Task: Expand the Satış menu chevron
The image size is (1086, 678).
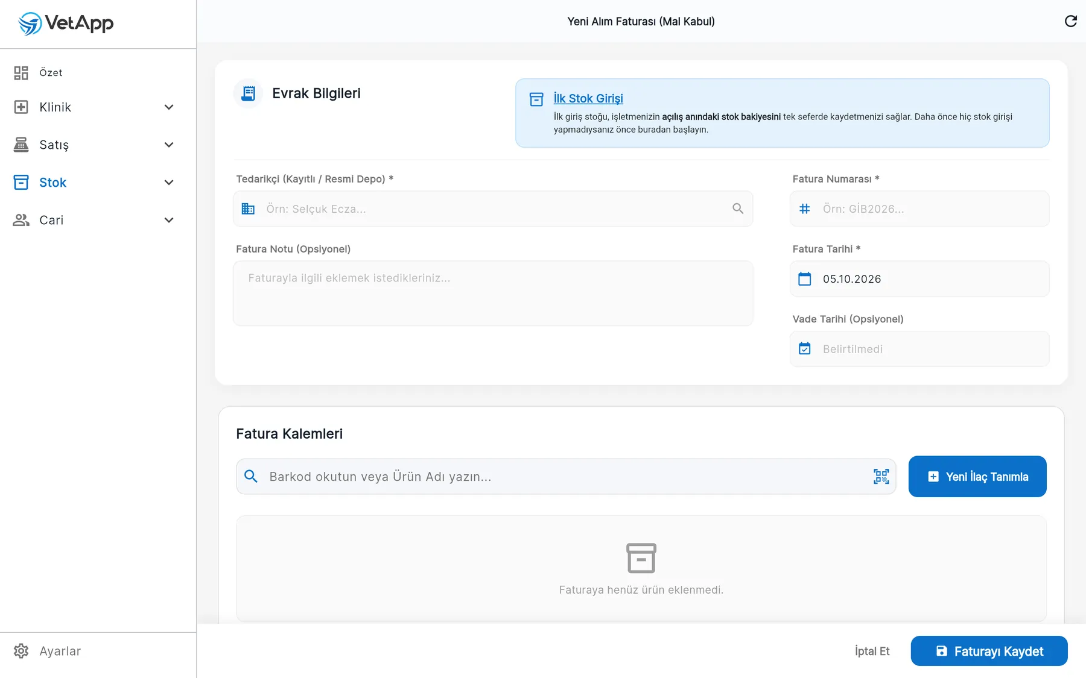Action: pyautogui.click(x=169, y=145)
